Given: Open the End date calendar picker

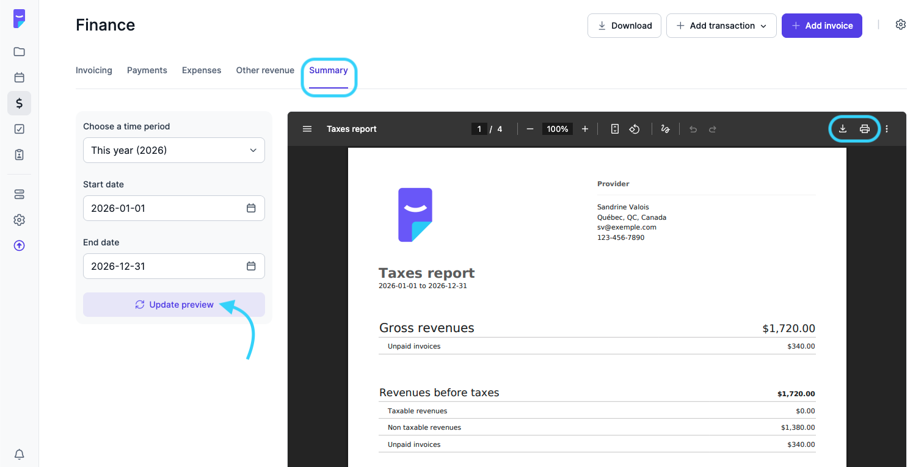Looking at the screenshot, I should pos(251,266).
